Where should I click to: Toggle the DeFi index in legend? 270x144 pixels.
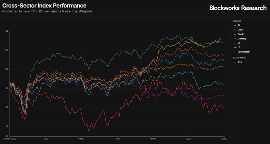coord(240,29)
